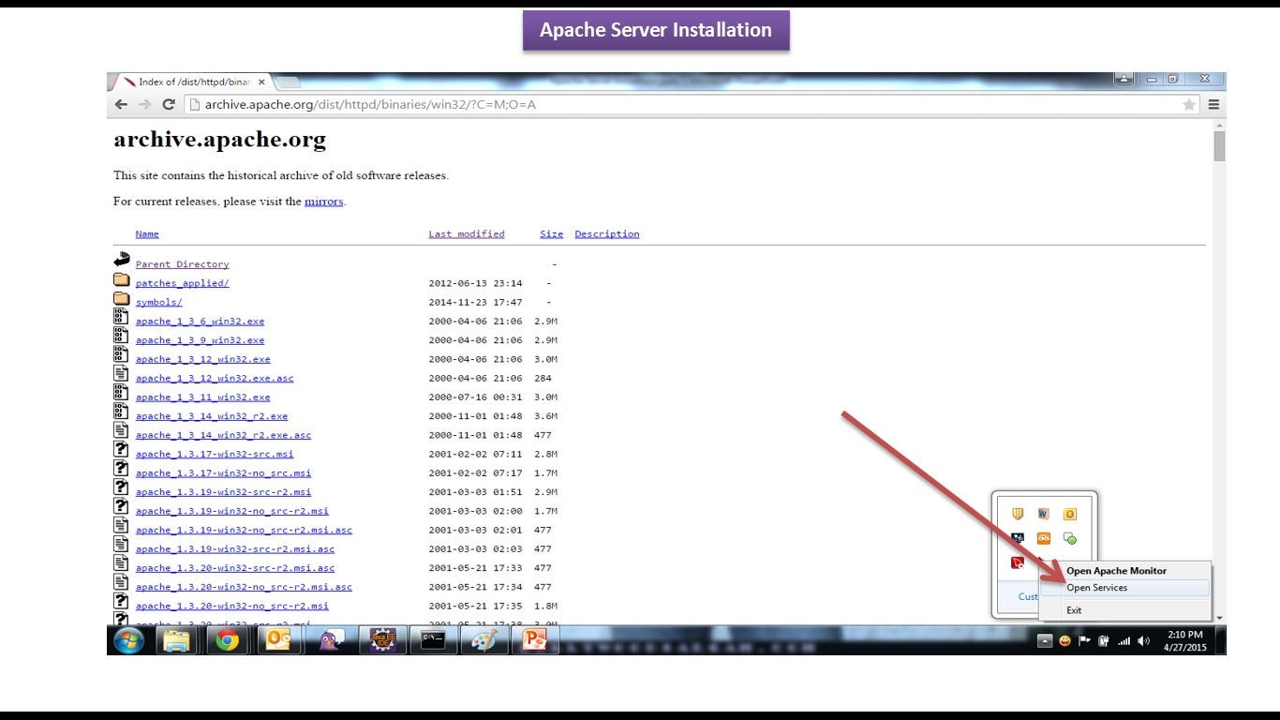1280x720 pixels.
Task: Sort listing by the Description link
Action: 607,234
